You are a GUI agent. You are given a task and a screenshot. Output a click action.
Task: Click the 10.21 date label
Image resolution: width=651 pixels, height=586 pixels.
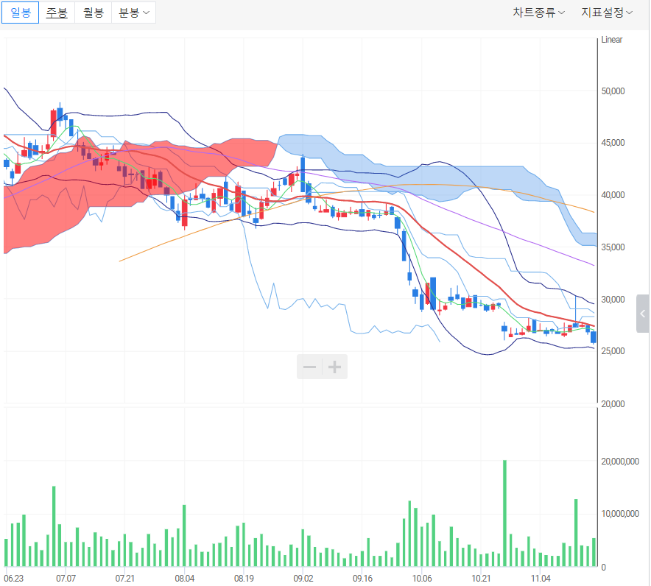[481, 578]
